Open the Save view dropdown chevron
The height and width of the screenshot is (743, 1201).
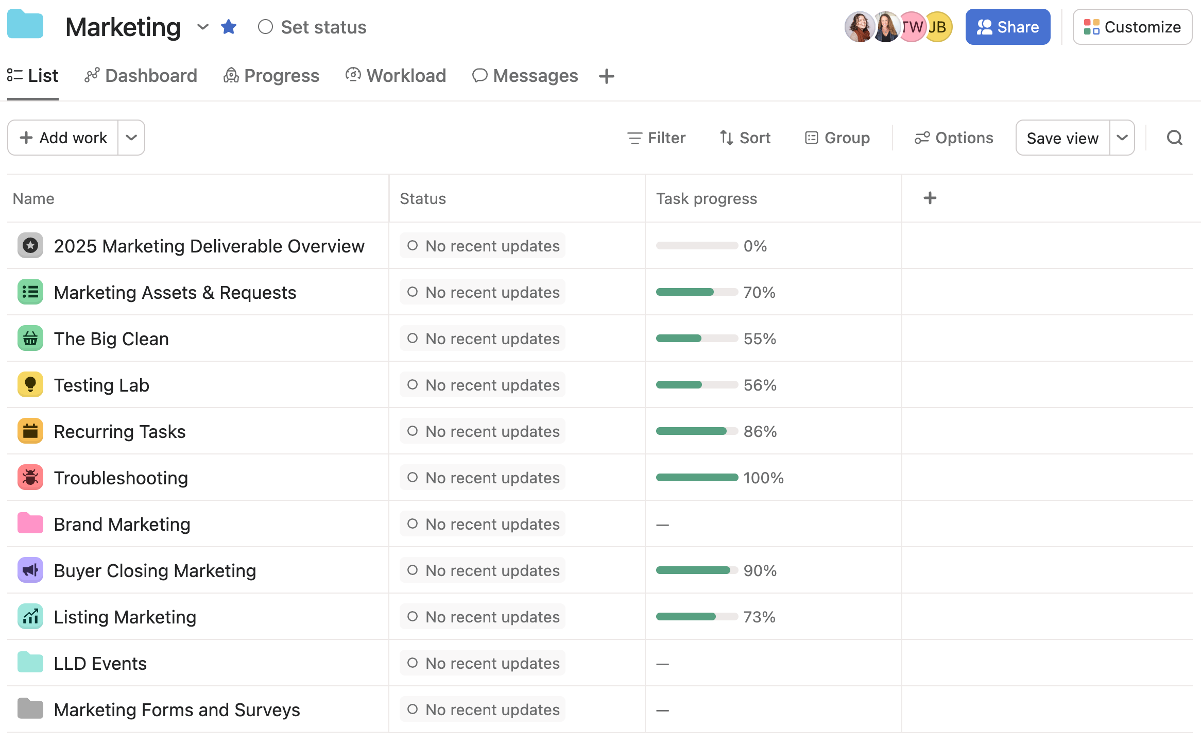(1122, 137)
